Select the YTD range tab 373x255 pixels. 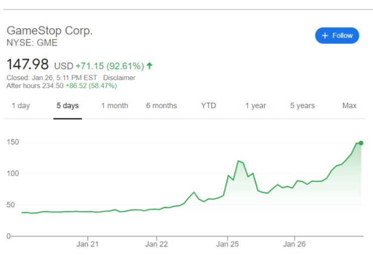[x=208, y=105]
